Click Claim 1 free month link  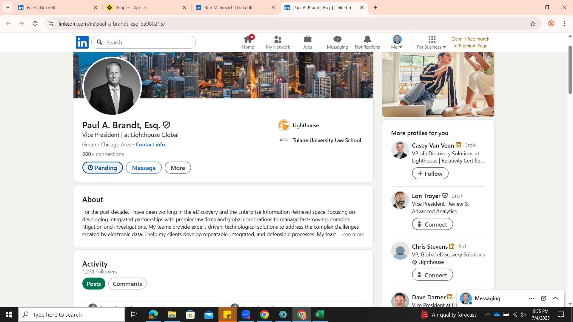470,42
